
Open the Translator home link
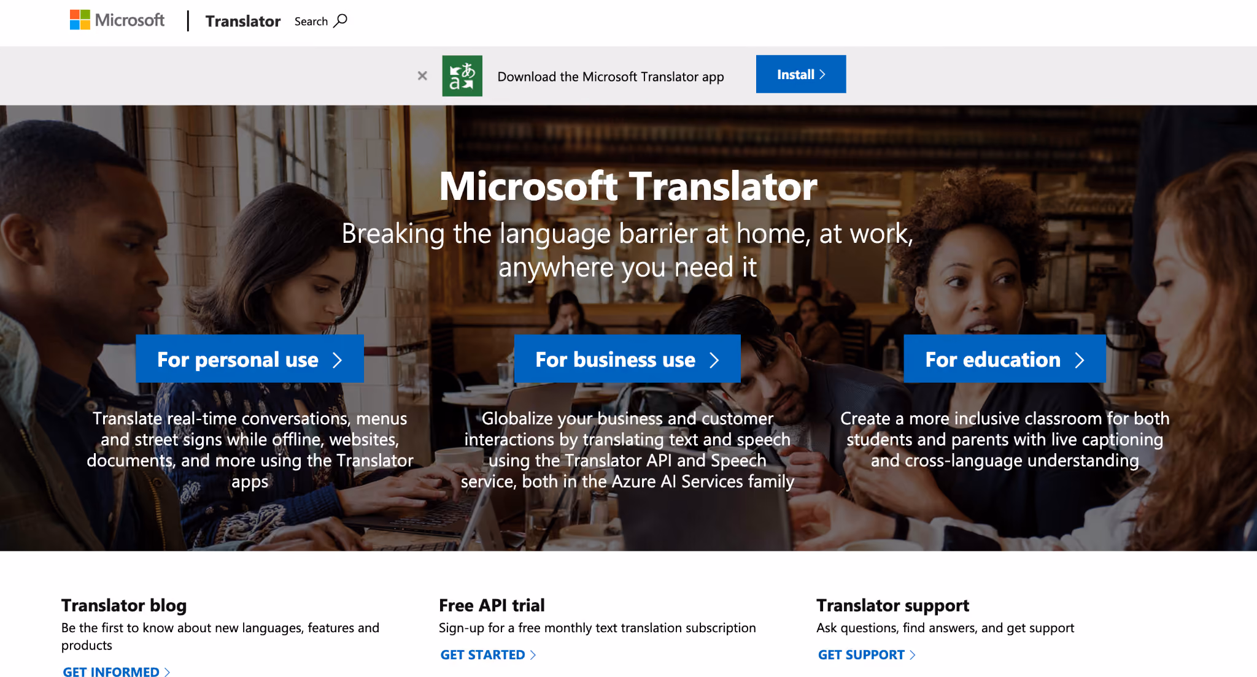pos(242,21)
